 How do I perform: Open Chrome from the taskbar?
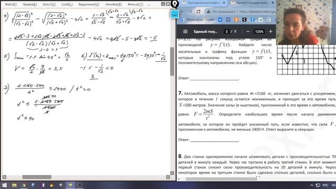coord(24,185)
